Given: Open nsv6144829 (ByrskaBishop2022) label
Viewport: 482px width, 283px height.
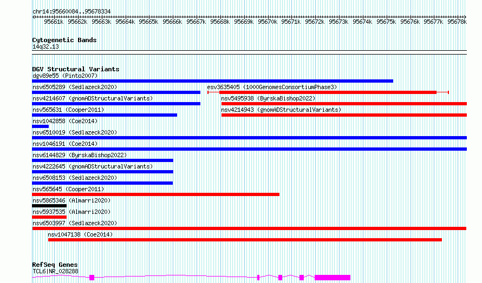Looking at the screenshot, I should (x=80, y=155).
